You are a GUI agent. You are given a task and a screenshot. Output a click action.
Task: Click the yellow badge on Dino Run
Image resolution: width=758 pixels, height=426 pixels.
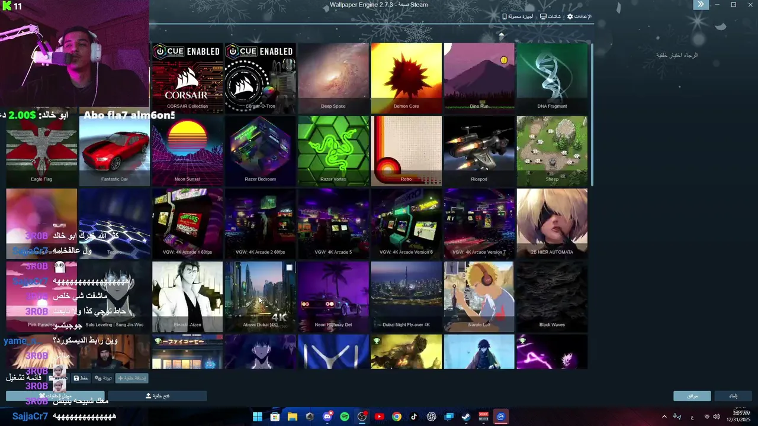click(x=504, y=60)
